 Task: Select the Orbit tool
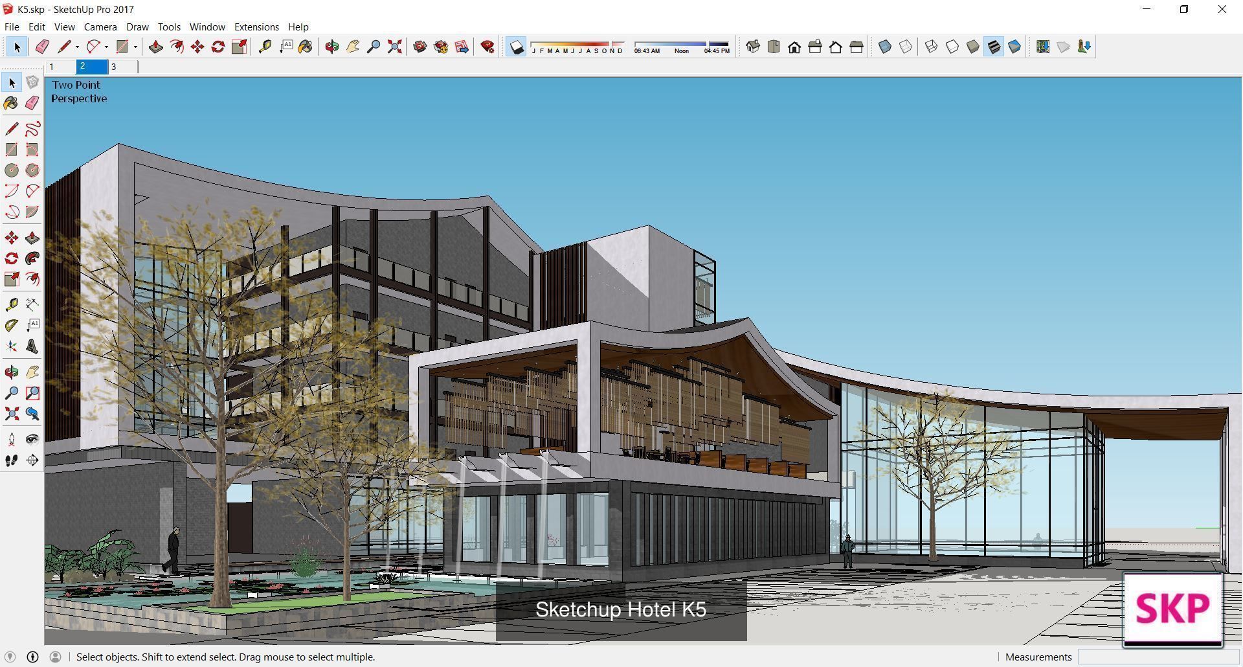(x=333, y=47)
